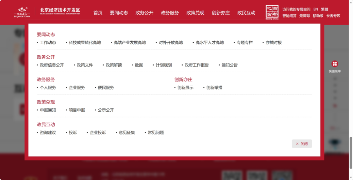Open 创新展示 link
This screenshot has width=353, height=180.
[x=185, y=88]
